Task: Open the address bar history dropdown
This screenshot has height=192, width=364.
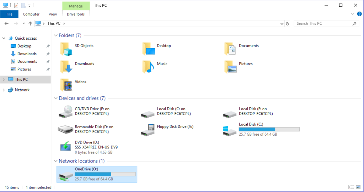Action: (282, 23)
